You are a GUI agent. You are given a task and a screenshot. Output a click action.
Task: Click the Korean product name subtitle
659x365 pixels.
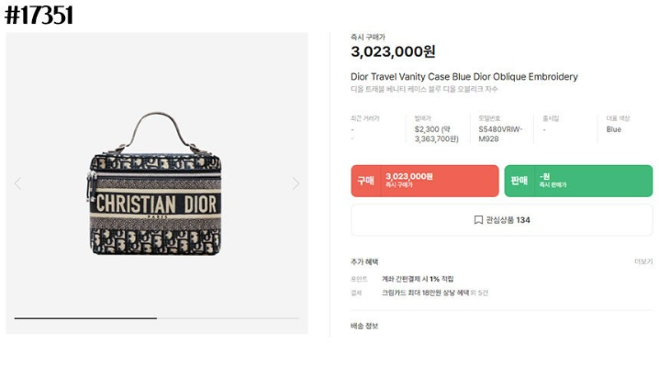424,89
